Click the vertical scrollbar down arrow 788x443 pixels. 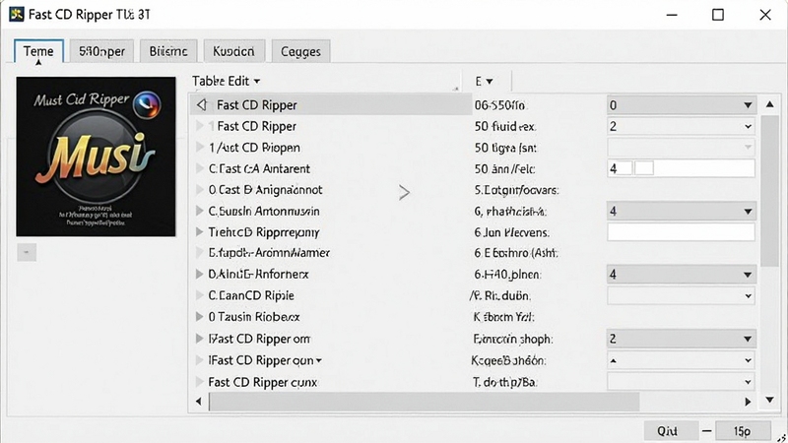770,400
